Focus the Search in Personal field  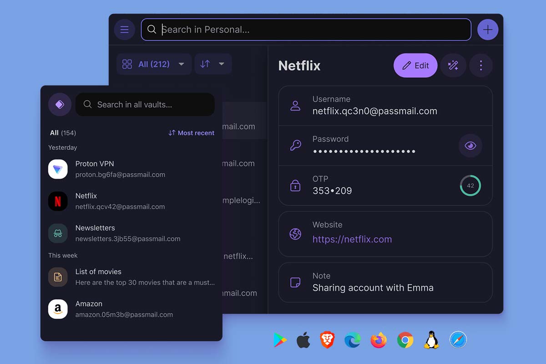click(306, 30)
